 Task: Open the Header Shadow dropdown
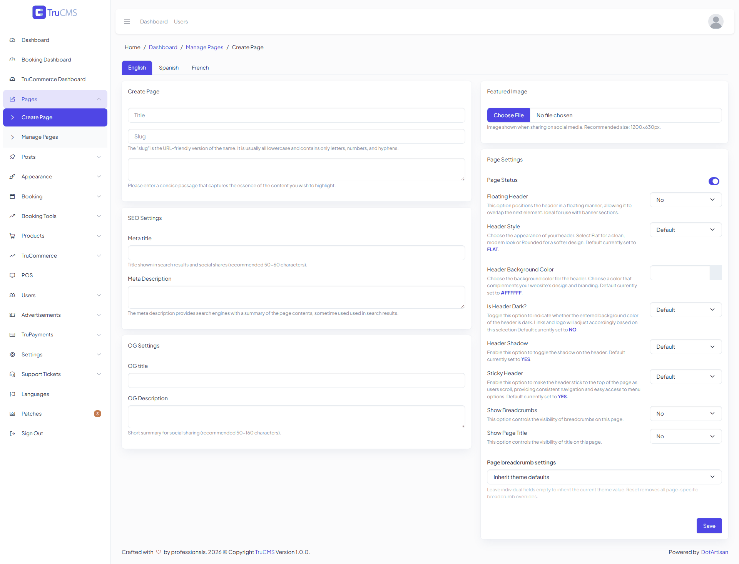(685, 347)
